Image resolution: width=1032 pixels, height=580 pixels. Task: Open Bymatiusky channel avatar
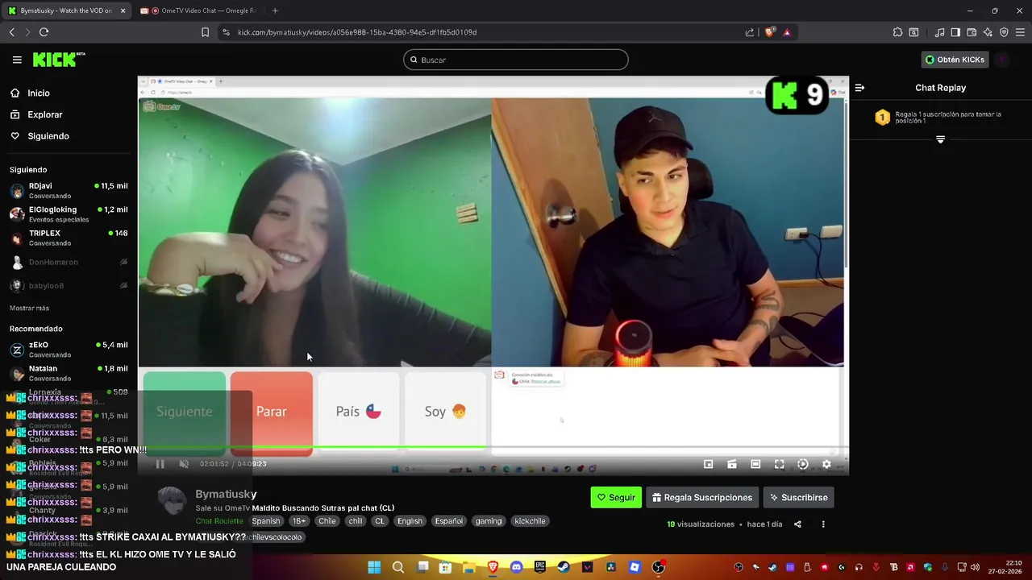172,501
